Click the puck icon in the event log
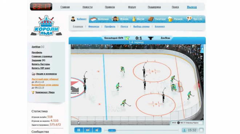Screen dimensions: 240x134 pyautogui.click(x=178, y=123)
